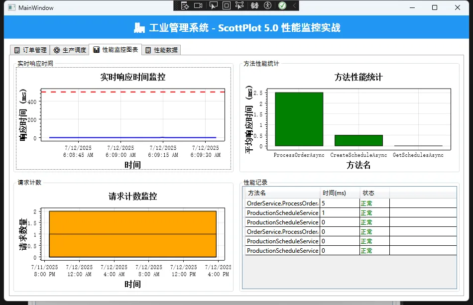Open accessibility scan person icon
The width and height of the screenshot is (473, 305).
pos(267,6)
